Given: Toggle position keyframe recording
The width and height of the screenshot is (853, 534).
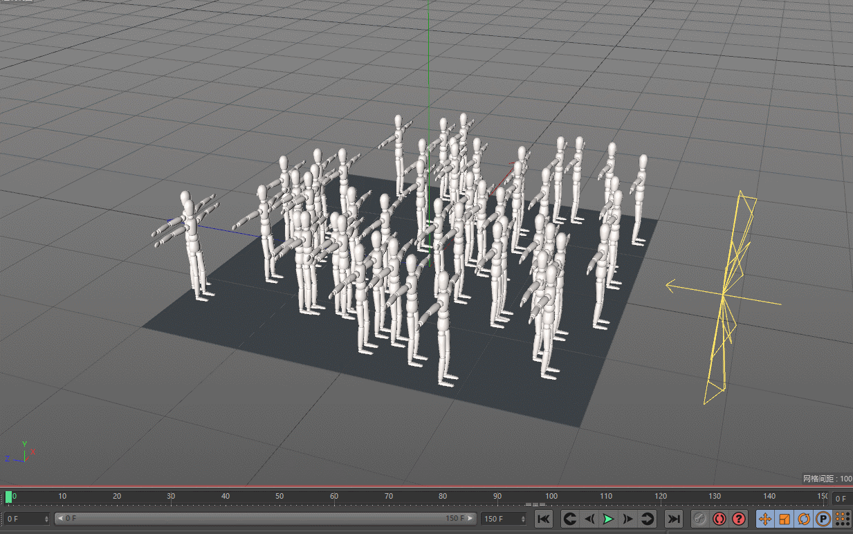Looking at the screenshot, I should 765,519.
